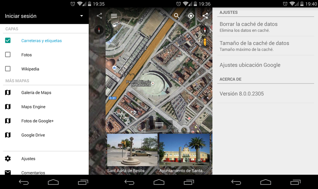Enable the Fotos layer checkbox
Screen dimensions: 318x189
coord(8,55)
